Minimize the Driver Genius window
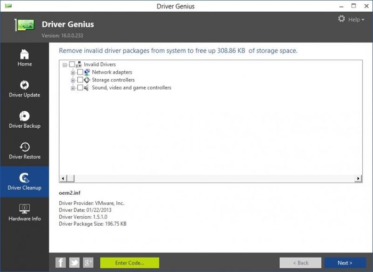This screenshot has width=373, height=272. [342, 6]
